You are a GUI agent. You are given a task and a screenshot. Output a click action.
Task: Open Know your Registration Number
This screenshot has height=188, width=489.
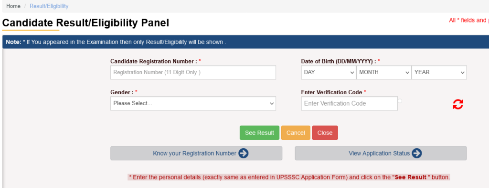point(196,154)
